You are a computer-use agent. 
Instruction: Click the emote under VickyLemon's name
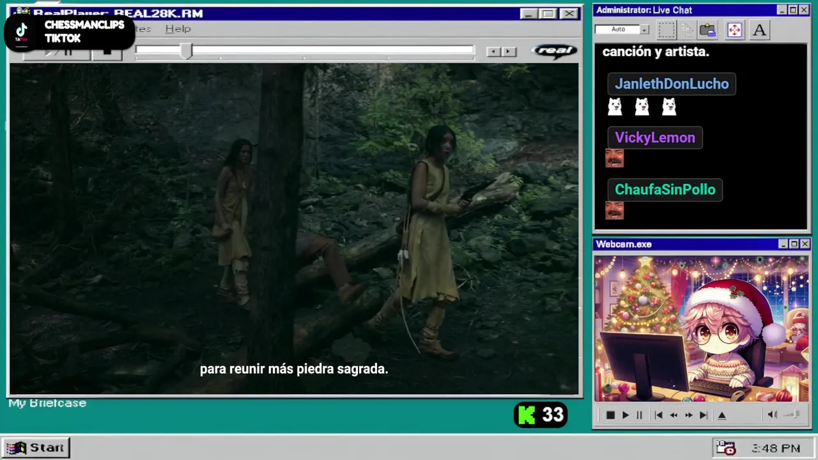[x=614, y=158]
